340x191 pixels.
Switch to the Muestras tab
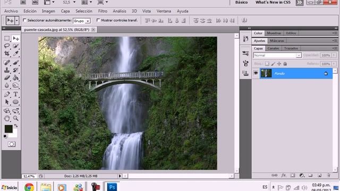point(274,33)
